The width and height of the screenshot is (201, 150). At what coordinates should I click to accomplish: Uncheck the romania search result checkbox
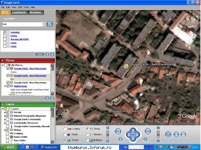5,32
